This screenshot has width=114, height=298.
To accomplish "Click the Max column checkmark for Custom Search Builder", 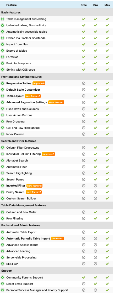I will (107, 198).
